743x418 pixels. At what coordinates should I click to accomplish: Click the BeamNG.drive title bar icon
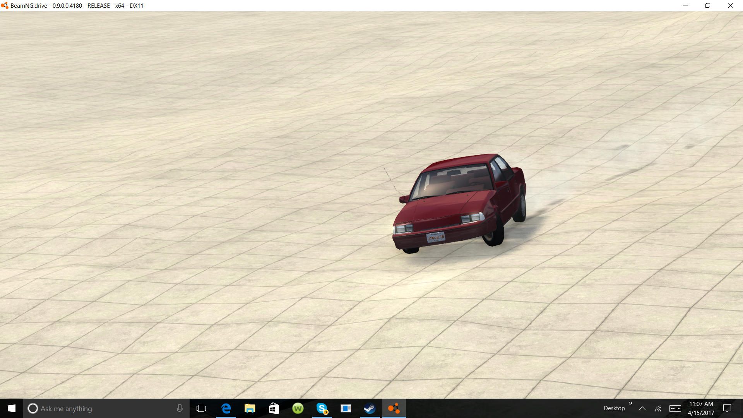5,5
